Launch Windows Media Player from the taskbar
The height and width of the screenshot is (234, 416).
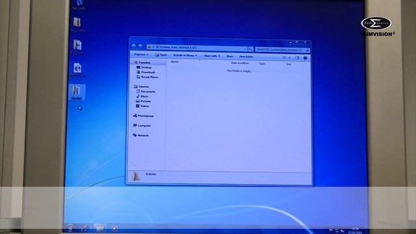point(114,228)
